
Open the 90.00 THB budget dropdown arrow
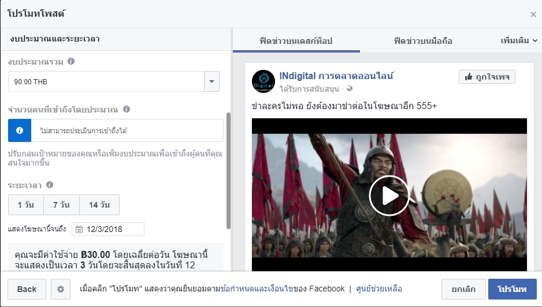(x=211, y=81)
